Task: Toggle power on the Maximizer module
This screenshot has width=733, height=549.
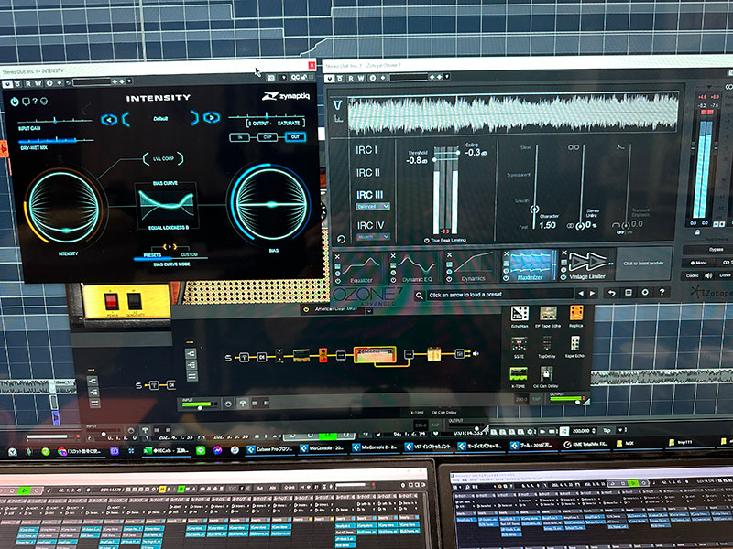Action: [506, 278]
